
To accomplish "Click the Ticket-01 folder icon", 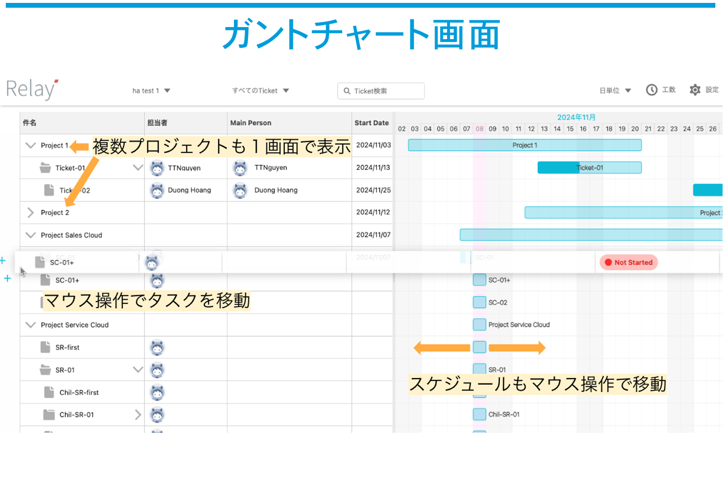I will [45, 168].
